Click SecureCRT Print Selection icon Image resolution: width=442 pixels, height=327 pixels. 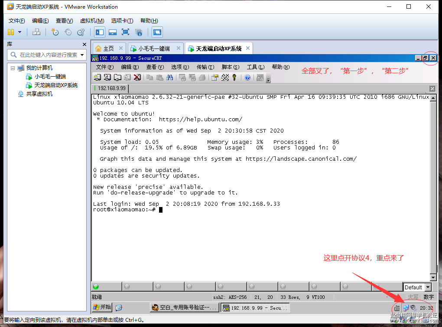click(x=192, y=78)
